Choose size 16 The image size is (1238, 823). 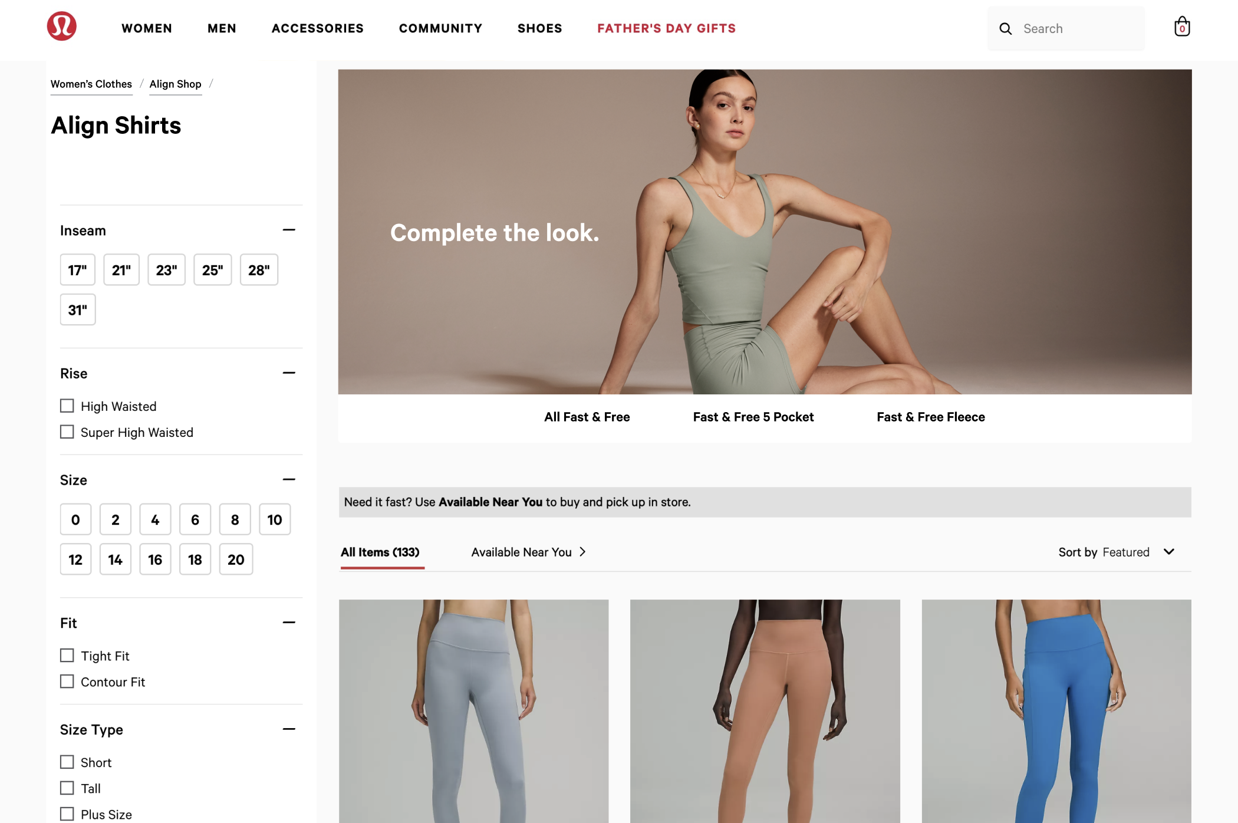click(156, 559)
